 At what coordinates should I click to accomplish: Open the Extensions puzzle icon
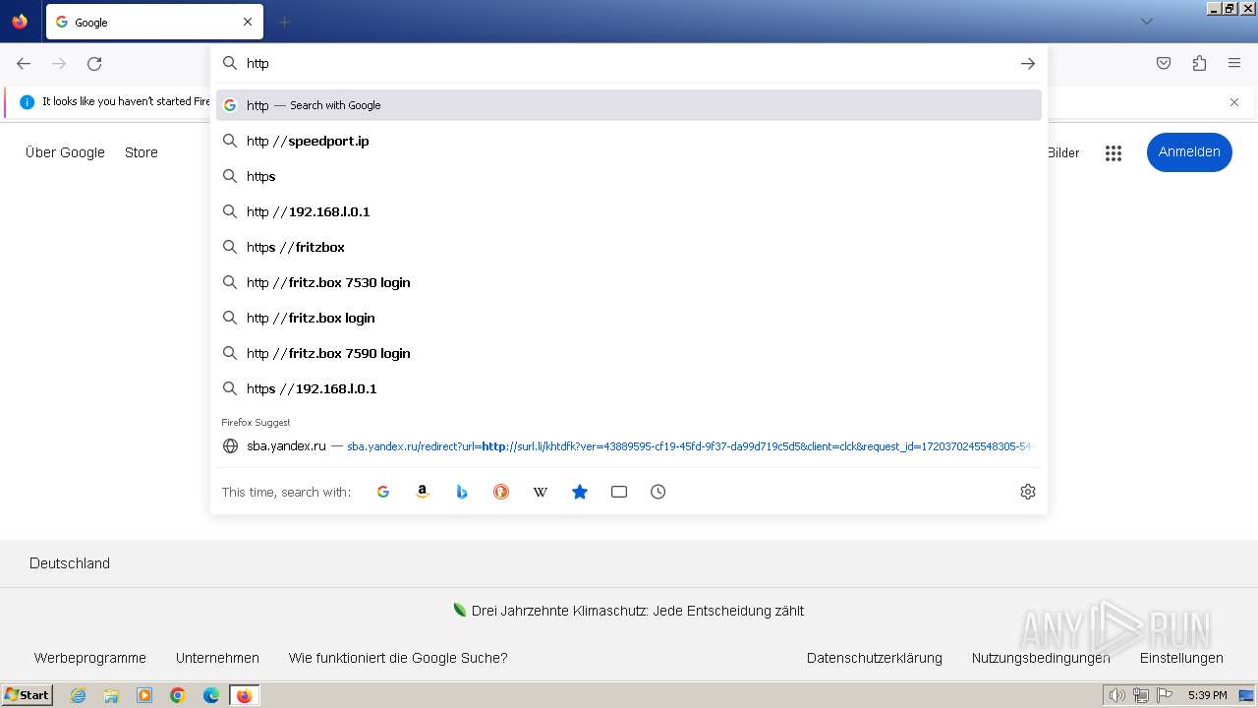(1199, 63)
